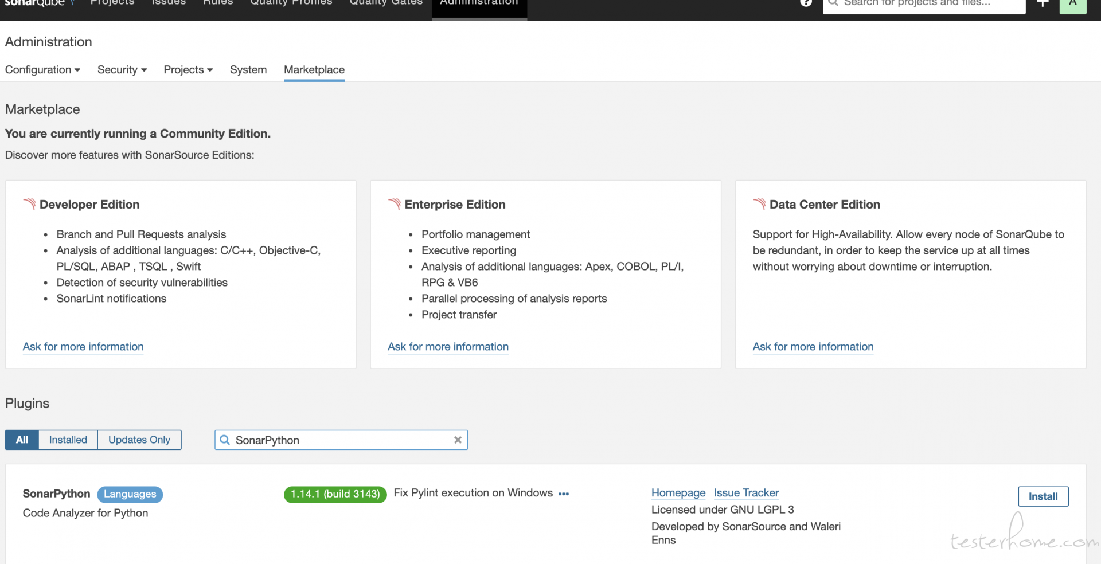Image resolution: width=1101 pixels, height=564 pixels.
Task: Open Projects in the top navigation
Action: pyautogui.click(x=112, y=3)
